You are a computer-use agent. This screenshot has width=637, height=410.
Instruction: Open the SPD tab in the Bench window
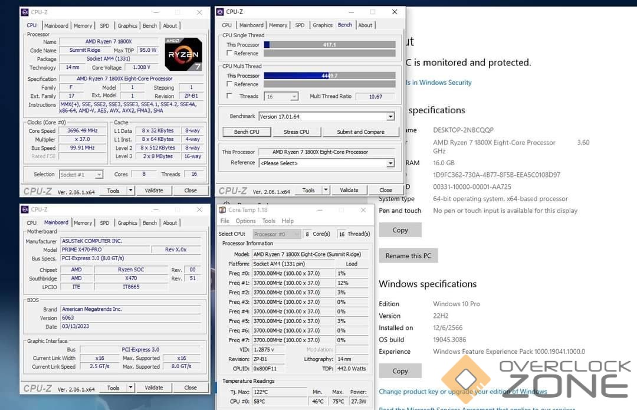(300, 25)
